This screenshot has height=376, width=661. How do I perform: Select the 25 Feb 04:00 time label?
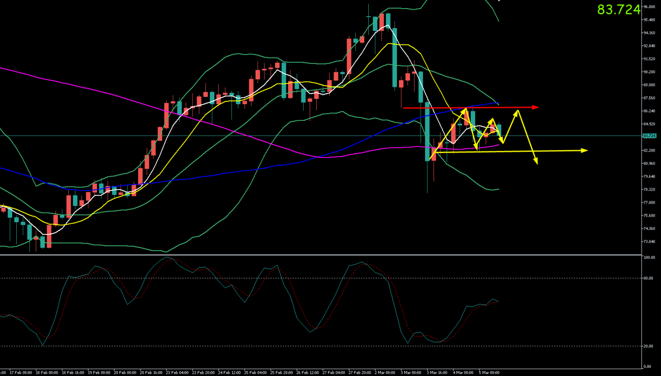[255, 373]
